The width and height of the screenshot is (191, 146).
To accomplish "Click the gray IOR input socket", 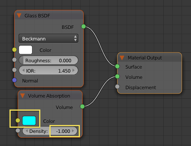I will 14,70.
